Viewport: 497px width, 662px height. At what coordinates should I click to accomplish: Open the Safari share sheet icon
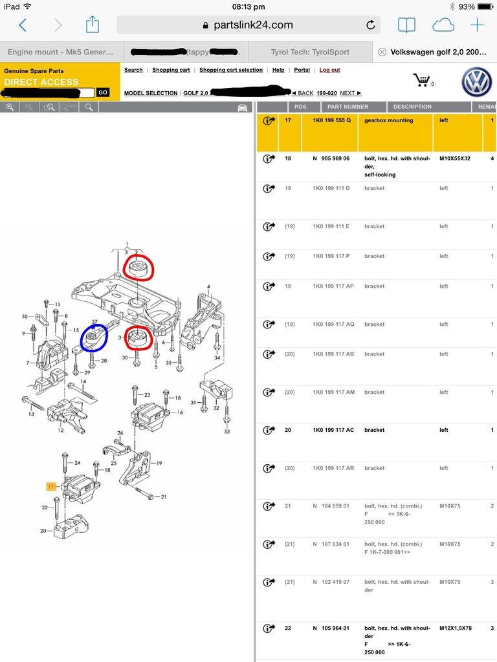92,25
